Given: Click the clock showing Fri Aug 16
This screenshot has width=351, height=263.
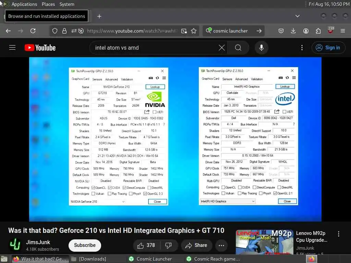Looking at the screenshot, I should click(x=329, y=4).
